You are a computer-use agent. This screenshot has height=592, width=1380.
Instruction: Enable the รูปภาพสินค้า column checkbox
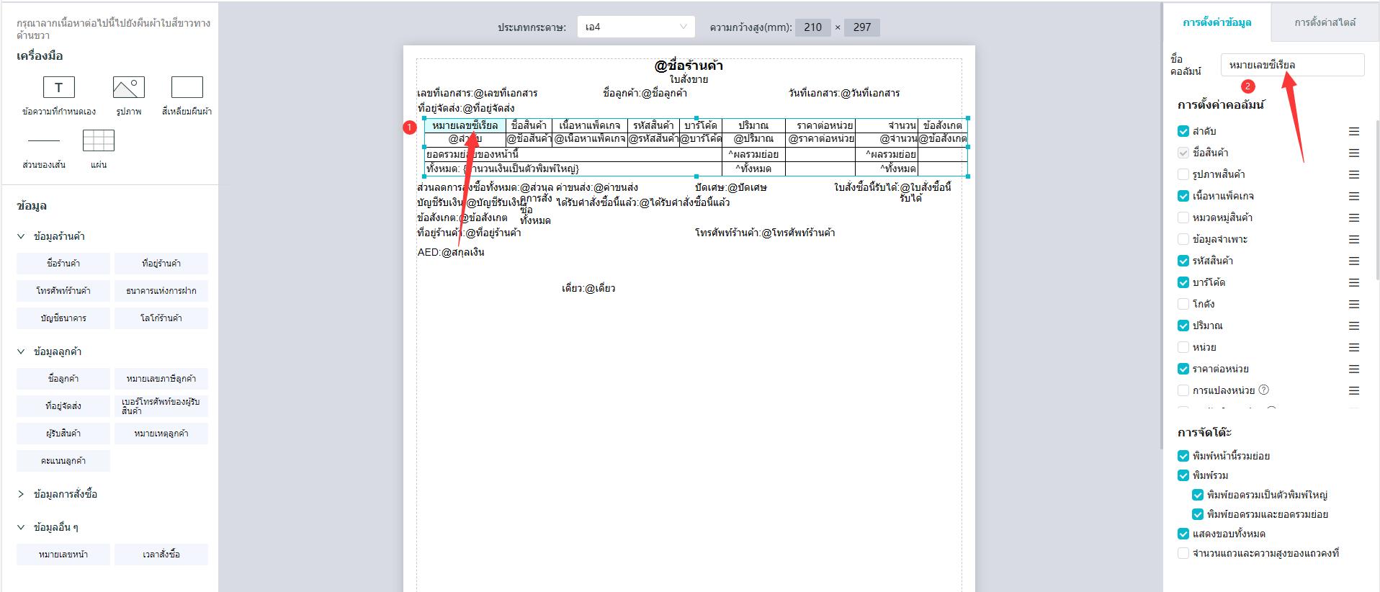[x=1183, y=174]
